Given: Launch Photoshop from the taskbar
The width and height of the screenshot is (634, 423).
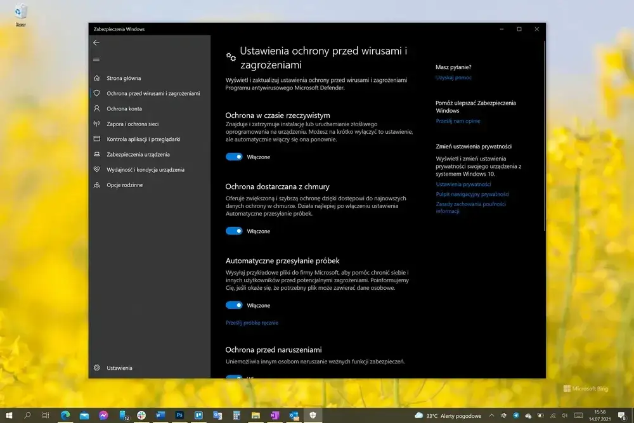Looking at the screenshot, I should 179,415.
